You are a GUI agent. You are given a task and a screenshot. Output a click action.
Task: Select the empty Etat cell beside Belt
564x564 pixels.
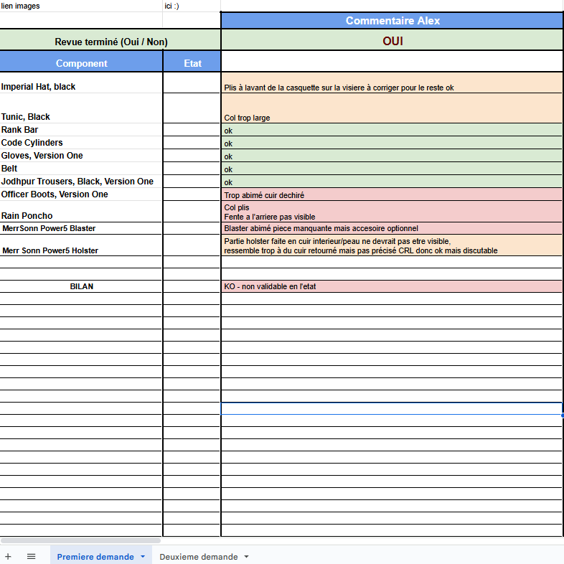click(192, 169)
